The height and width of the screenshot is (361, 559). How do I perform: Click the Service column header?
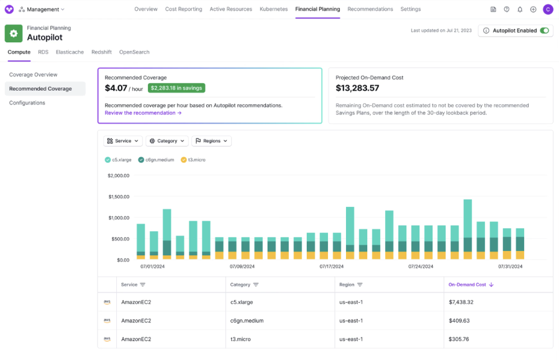pyautogui.click(x=129, y=285)
